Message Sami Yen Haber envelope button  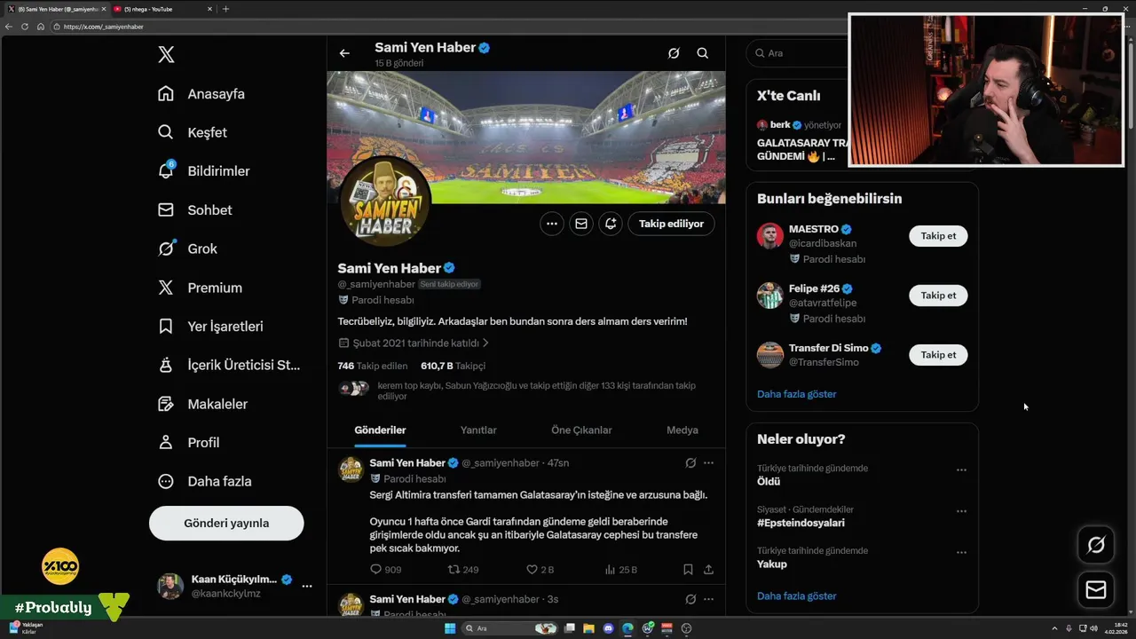click(581, 224)
